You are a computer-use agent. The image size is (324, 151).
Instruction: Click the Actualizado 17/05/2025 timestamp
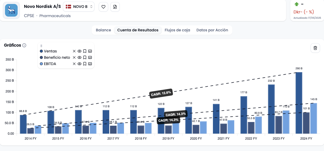(x=307, y=18)
